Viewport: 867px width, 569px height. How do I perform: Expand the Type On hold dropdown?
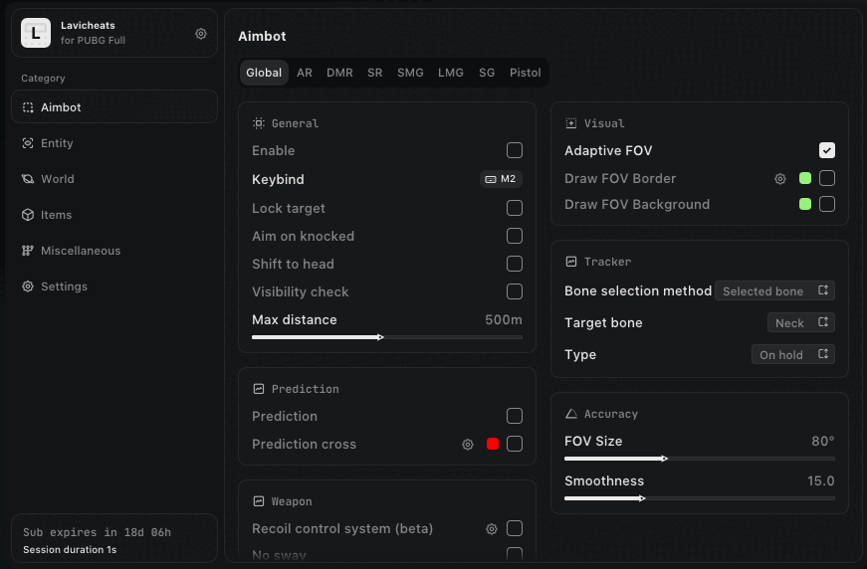(792, 354)
